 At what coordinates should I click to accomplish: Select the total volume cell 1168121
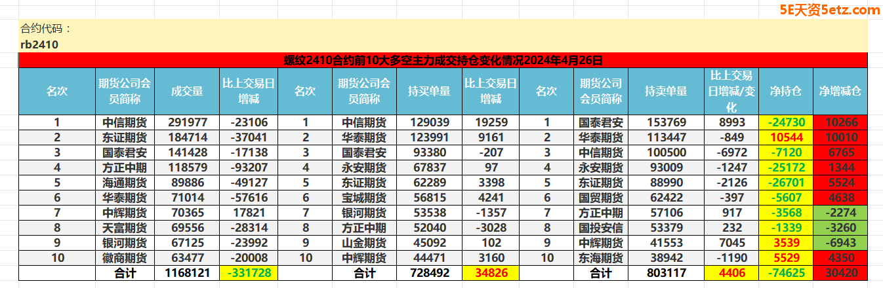point(187,273)
